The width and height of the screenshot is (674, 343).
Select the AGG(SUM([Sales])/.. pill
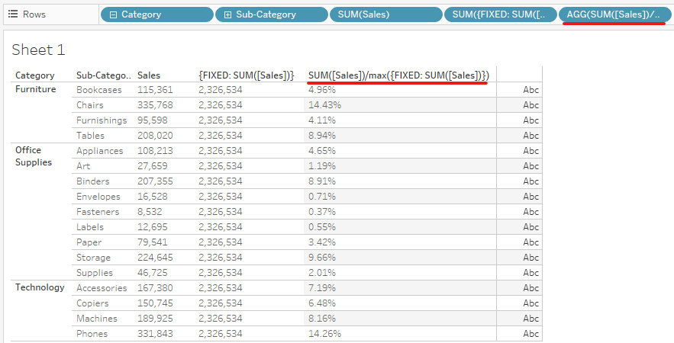613,14
